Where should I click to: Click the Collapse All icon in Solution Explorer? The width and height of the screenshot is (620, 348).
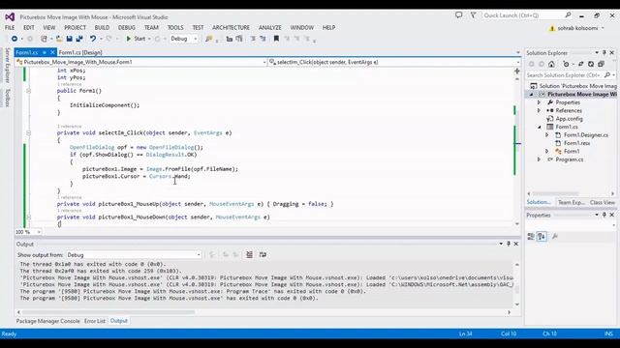point(601,64)
